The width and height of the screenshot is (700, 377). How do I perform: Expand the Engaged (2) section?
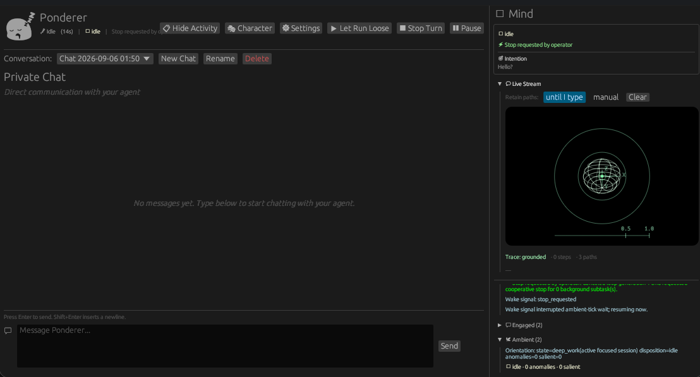click(x=500, y=325)
